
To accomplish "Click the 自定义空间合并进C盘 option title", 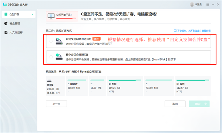I will [78, 39].
